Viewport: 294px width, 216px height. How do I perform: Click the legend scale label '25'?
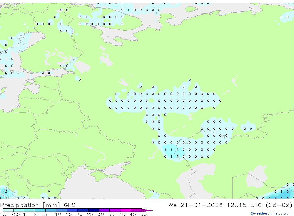tap(90, 214)
